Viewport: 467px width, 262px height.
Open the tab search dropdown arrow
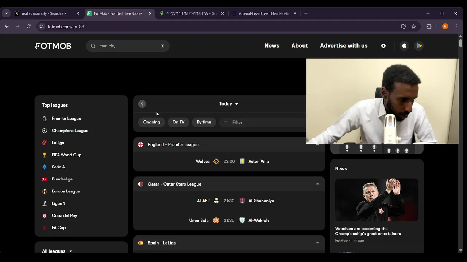click(x=6, y=13)
